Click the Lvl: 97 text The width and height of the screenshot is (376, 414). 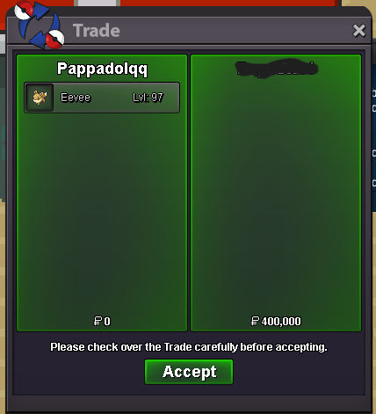[148, 98]
